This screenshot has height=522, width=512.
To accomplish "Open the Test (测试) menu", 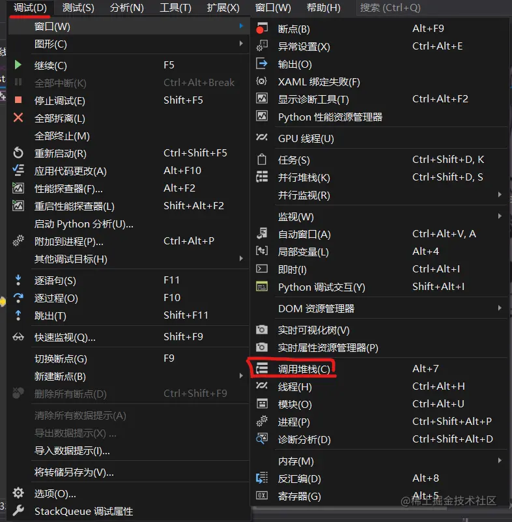I will tap(79, 8).
